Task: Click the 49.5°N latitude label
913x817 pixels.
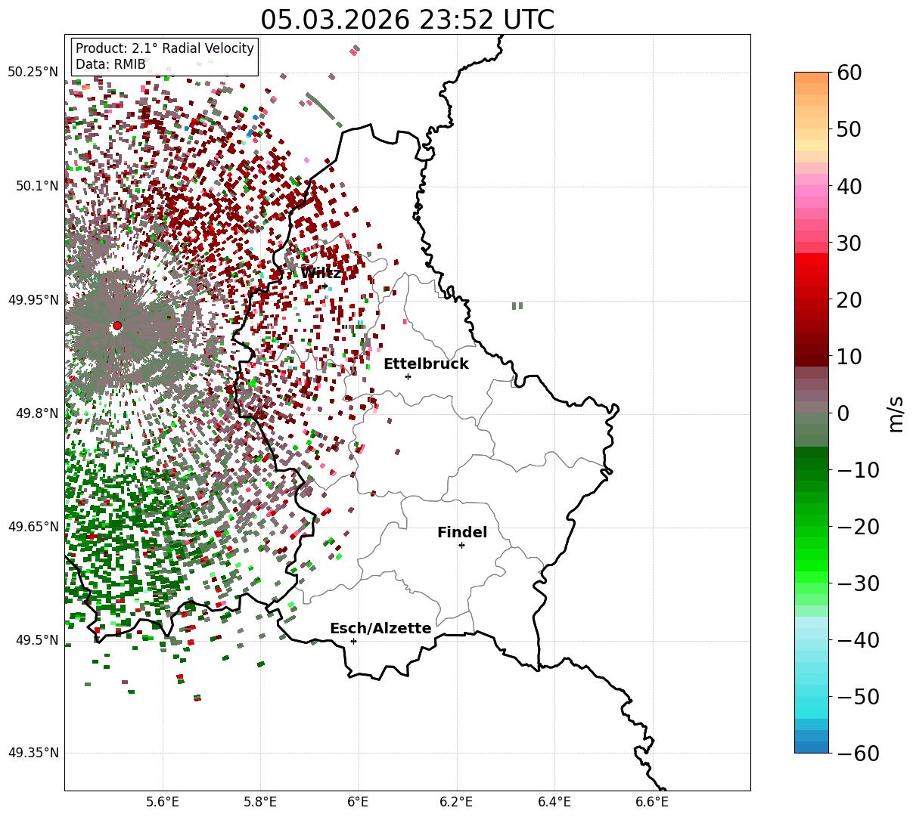Action: 36,640
